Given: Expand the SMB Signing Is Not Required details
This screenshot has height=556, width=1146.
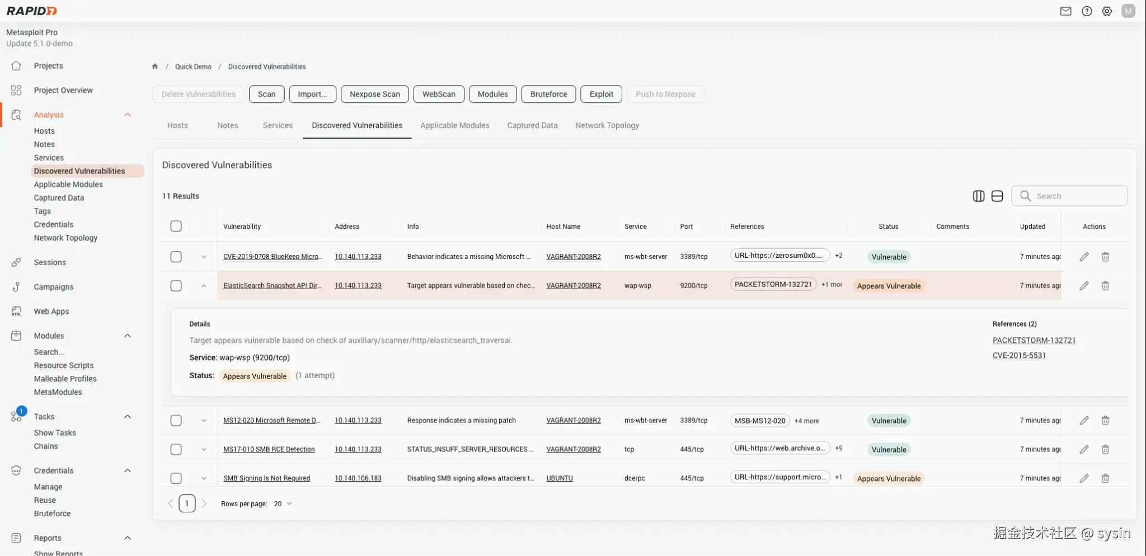Looking at the screenshot, I should (x=204, y=478).
